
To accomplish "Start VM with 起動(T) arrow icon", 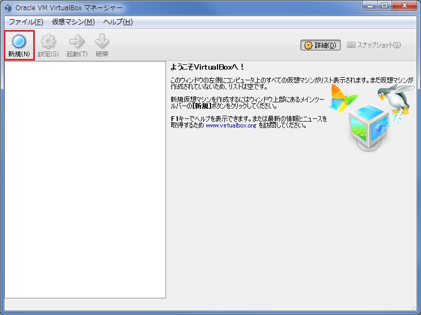I will click(77, 45).
